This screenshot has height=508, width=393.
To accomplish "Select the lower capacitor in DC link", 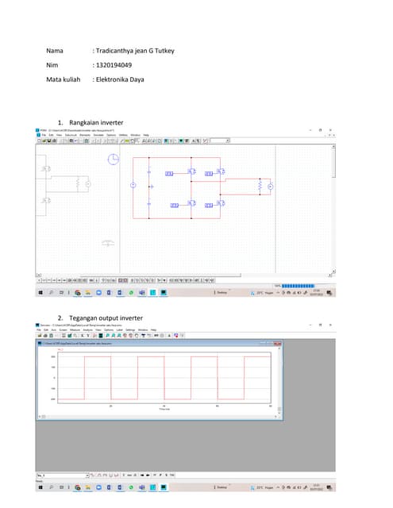I will coord(149,204).
